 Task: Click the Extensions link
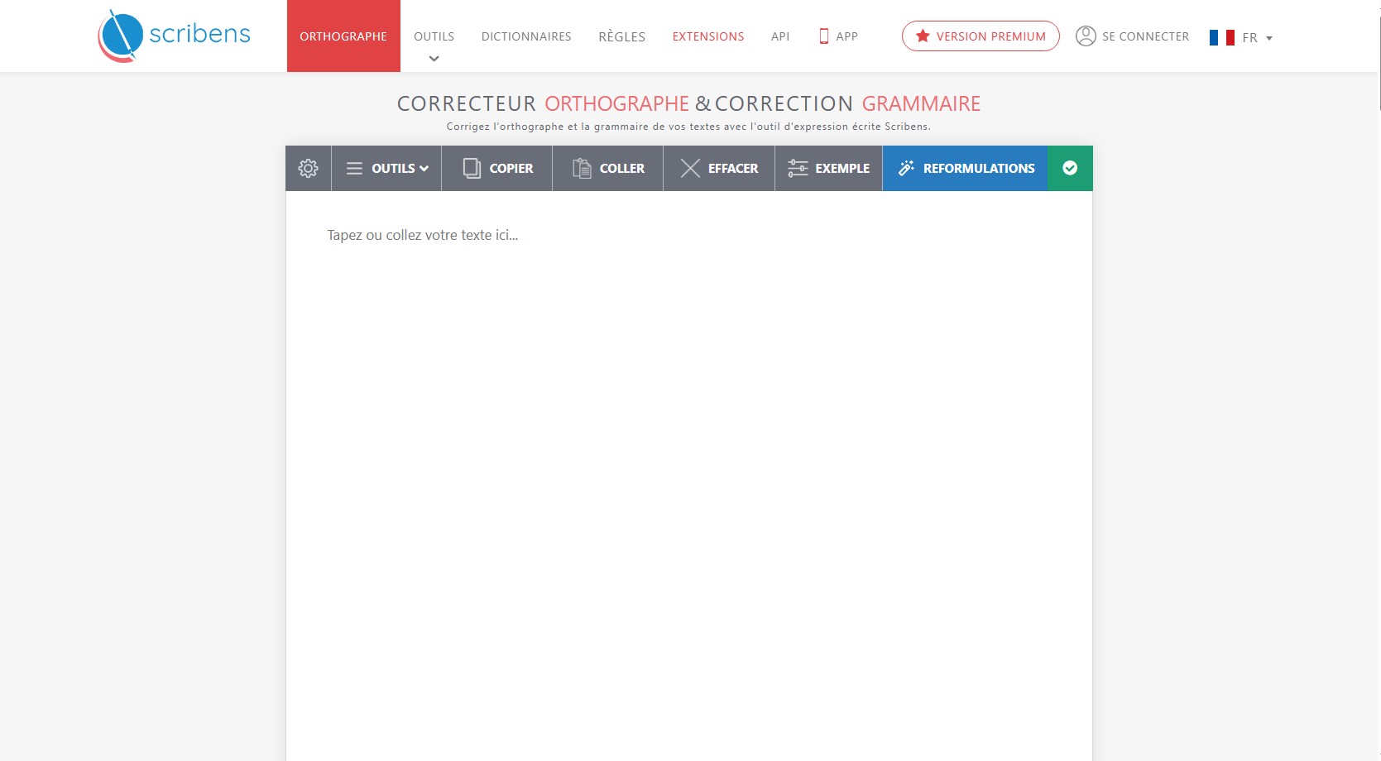point(707,36)
